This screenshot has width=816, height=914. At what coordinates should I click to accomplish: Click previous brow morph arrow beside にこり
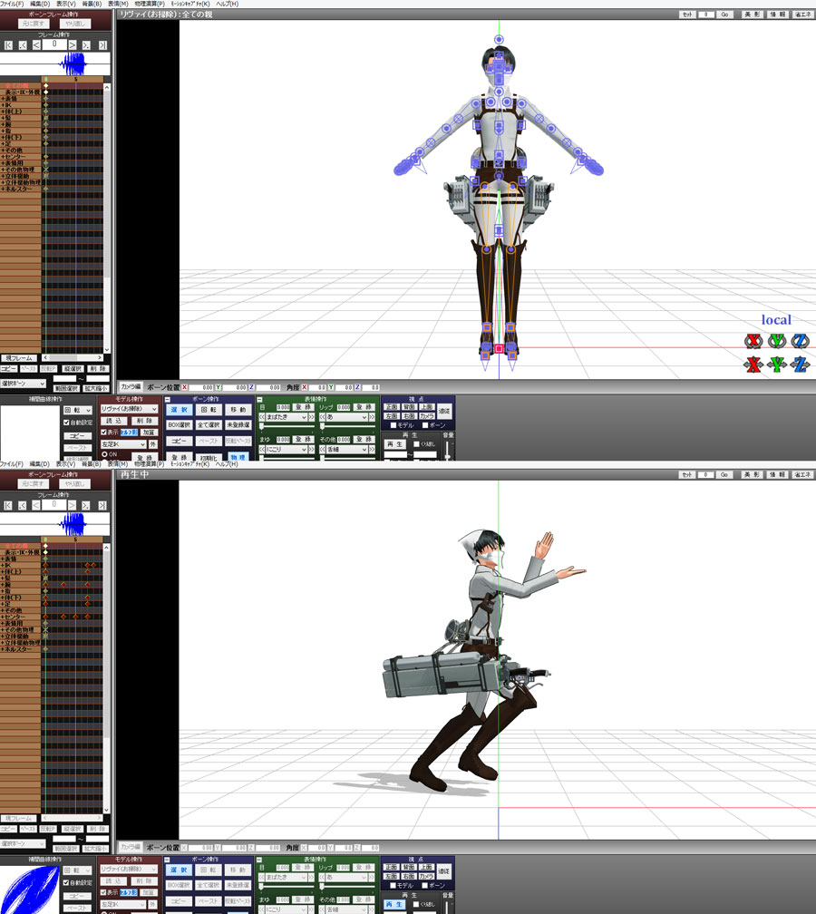(x=262, y=450)
